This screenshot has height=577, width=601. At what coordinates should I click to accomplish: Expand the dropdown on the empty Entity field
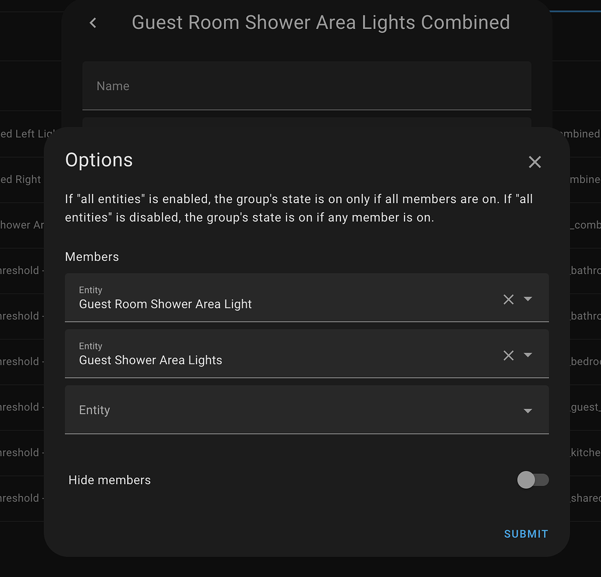[x=528, y=410]
